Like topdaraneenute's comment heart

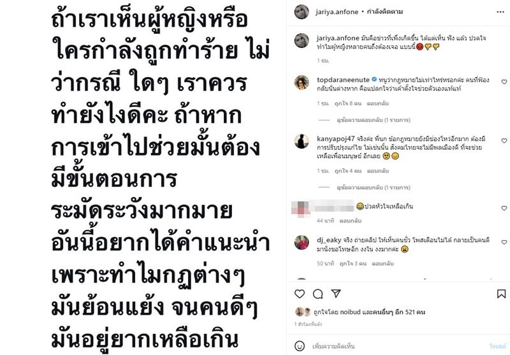point(504,82)
